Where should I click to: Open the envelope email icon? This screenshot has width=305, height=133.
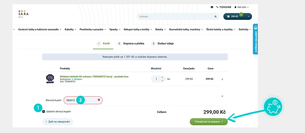pyautogui.click(x=212, y=7)
